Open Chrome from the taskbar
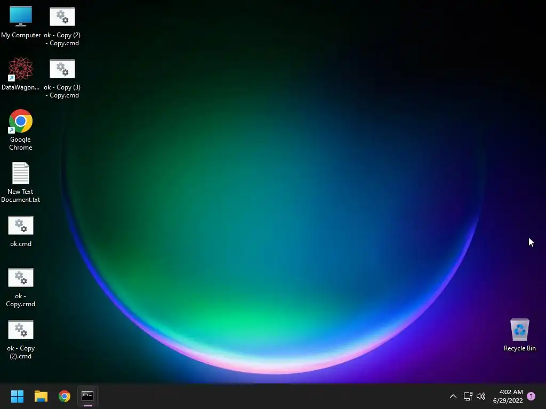 65,396
